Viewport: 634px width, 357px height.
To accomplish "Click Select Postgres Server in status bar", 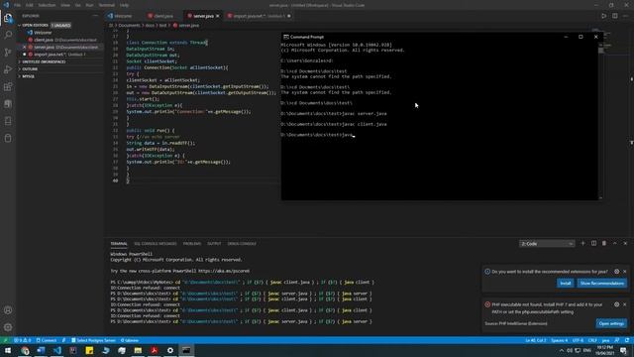I will tap(93, 340).
